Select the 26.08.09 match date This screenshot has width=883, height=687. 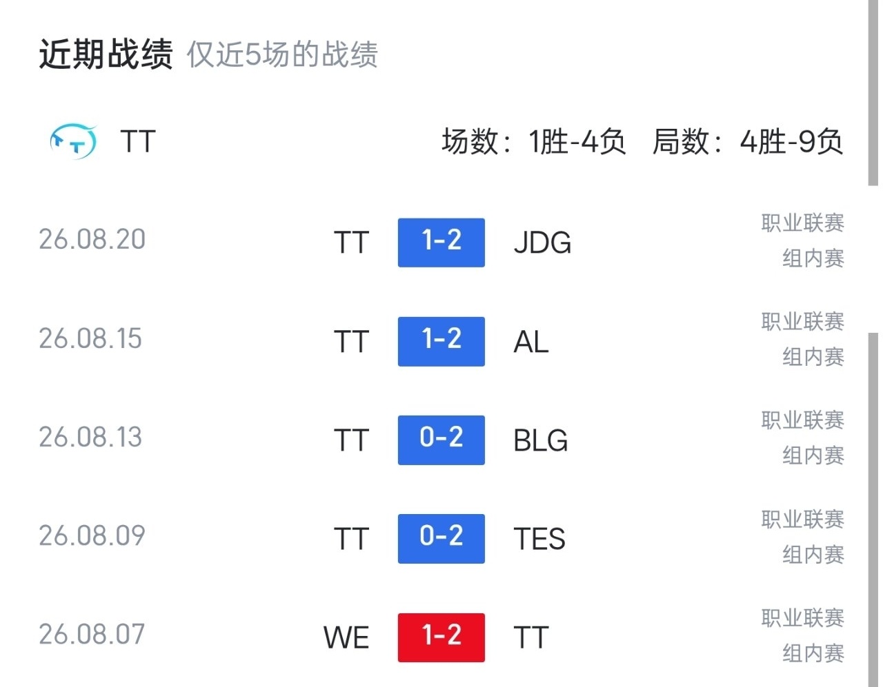click(92, 535)
